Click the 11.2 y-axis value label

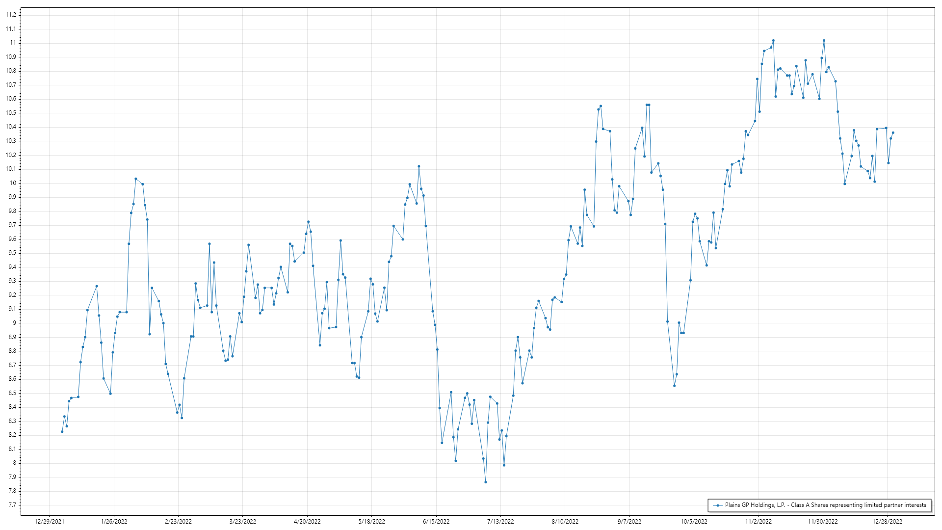pyautogui.click(x=11, y=15)
